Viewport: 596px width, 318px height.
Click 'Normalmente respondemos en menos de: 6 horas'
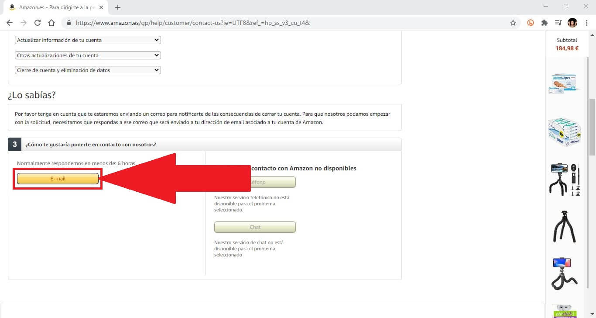coord(76,163)
